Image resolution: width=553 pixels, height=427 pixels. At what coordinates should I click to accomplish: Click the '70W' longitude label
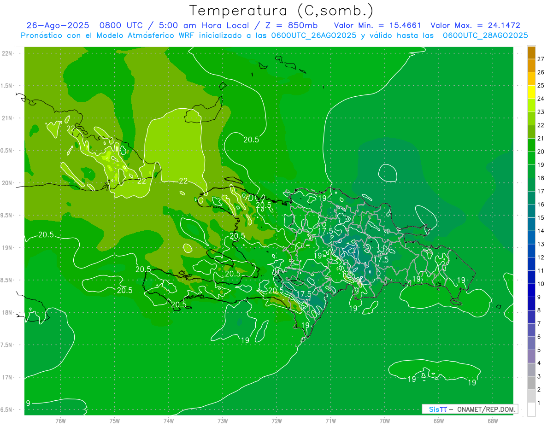click(385, 421)
